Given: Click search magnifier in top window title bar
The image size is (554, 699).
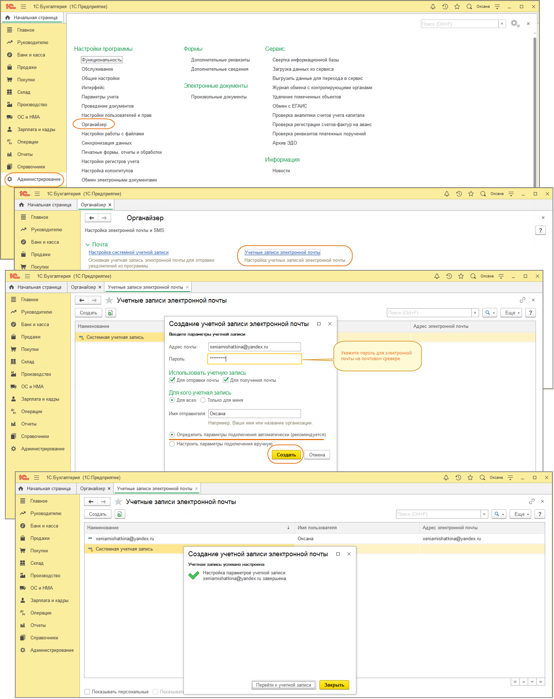Looking at the screenshot, I should click(x=469, y=6).
